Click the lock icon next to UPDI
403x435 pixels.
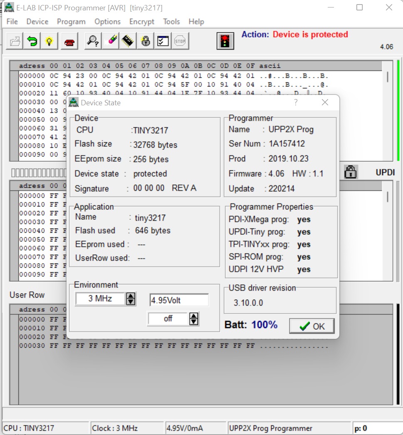click(351, 172)
